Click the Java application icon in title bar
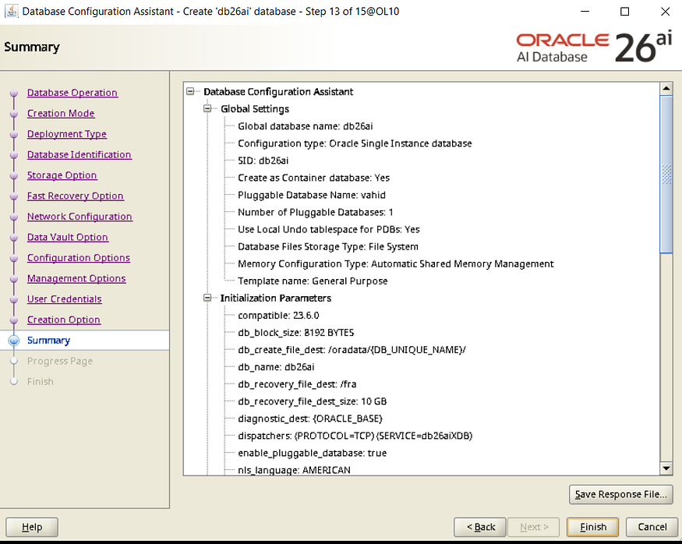Screen dimensions: 682x544 pos(12,12)
